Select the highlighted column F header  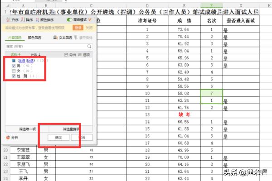pyautogui.click(x=212, y=5)
